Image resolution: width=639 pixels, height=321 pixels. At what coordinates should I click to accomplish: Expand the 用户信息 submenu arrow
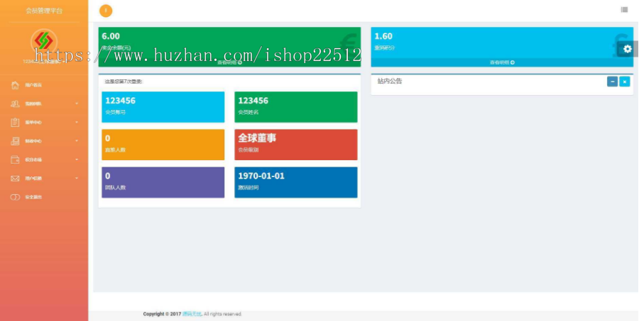click(77, 178)
